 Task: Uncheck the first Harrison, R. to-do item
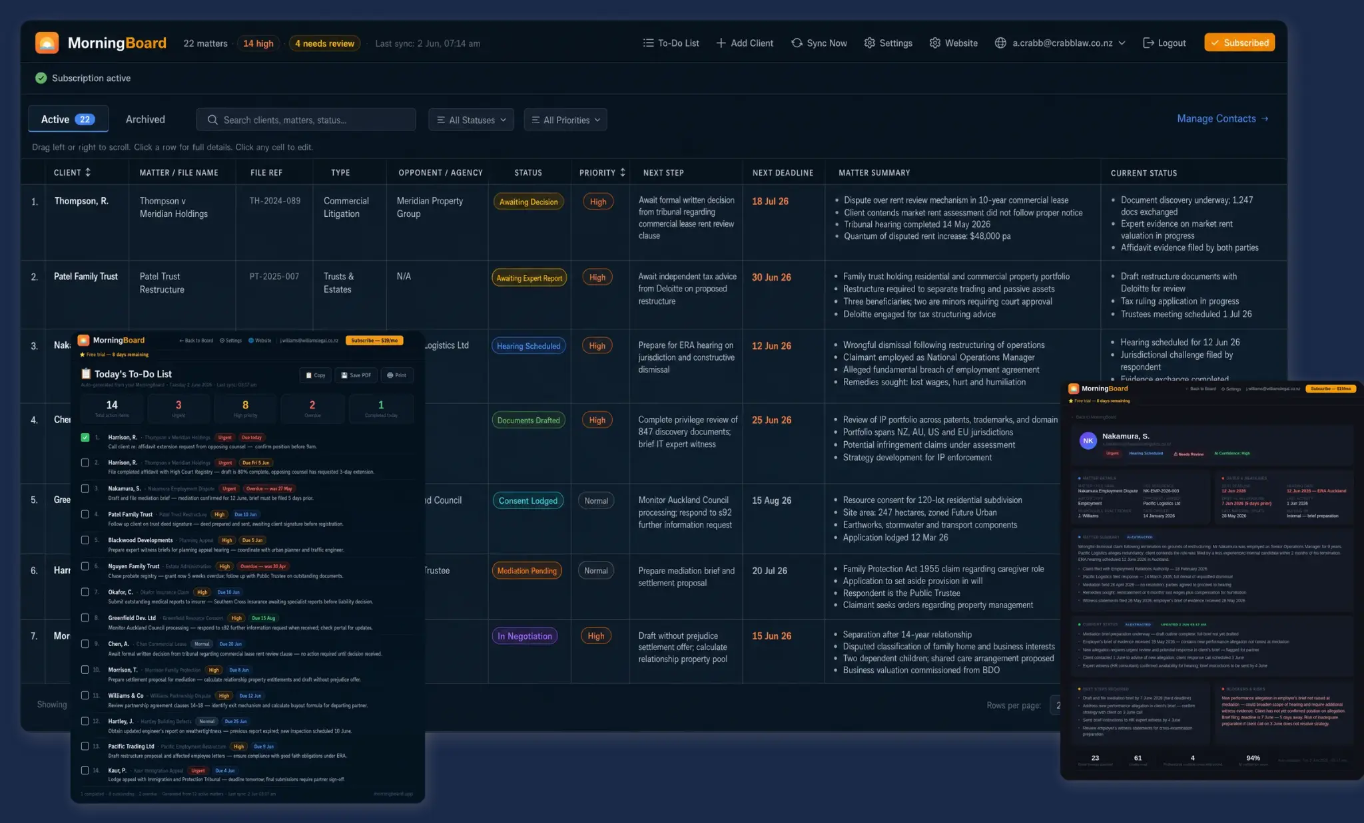(x=85, y=437)
